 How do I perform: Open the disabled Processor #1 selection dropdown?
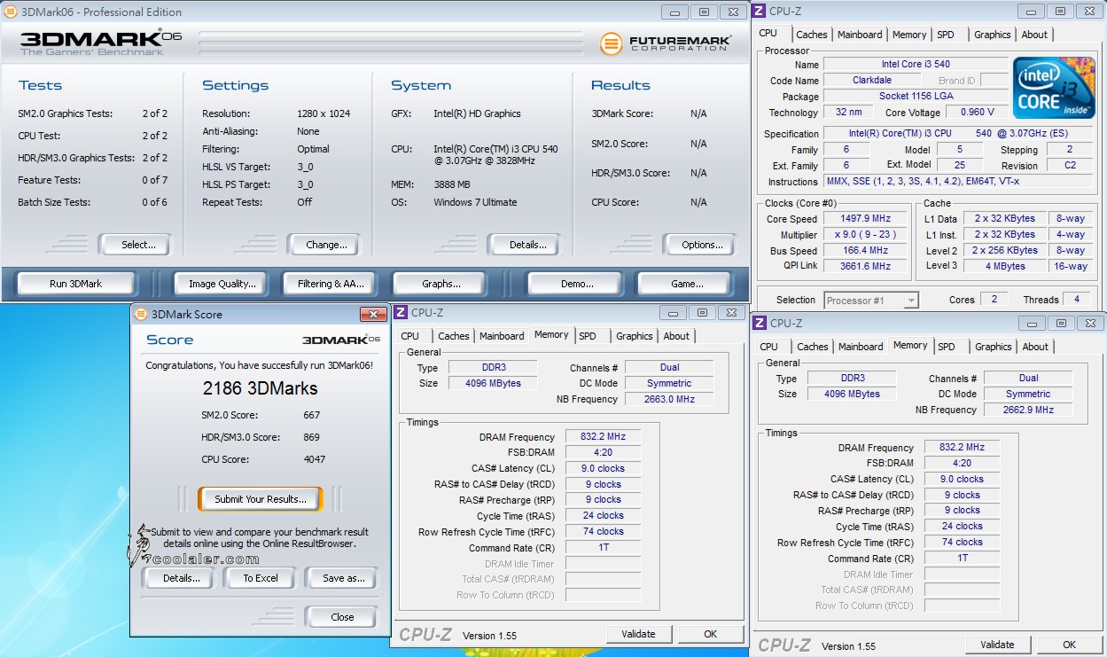click(871, 301)
